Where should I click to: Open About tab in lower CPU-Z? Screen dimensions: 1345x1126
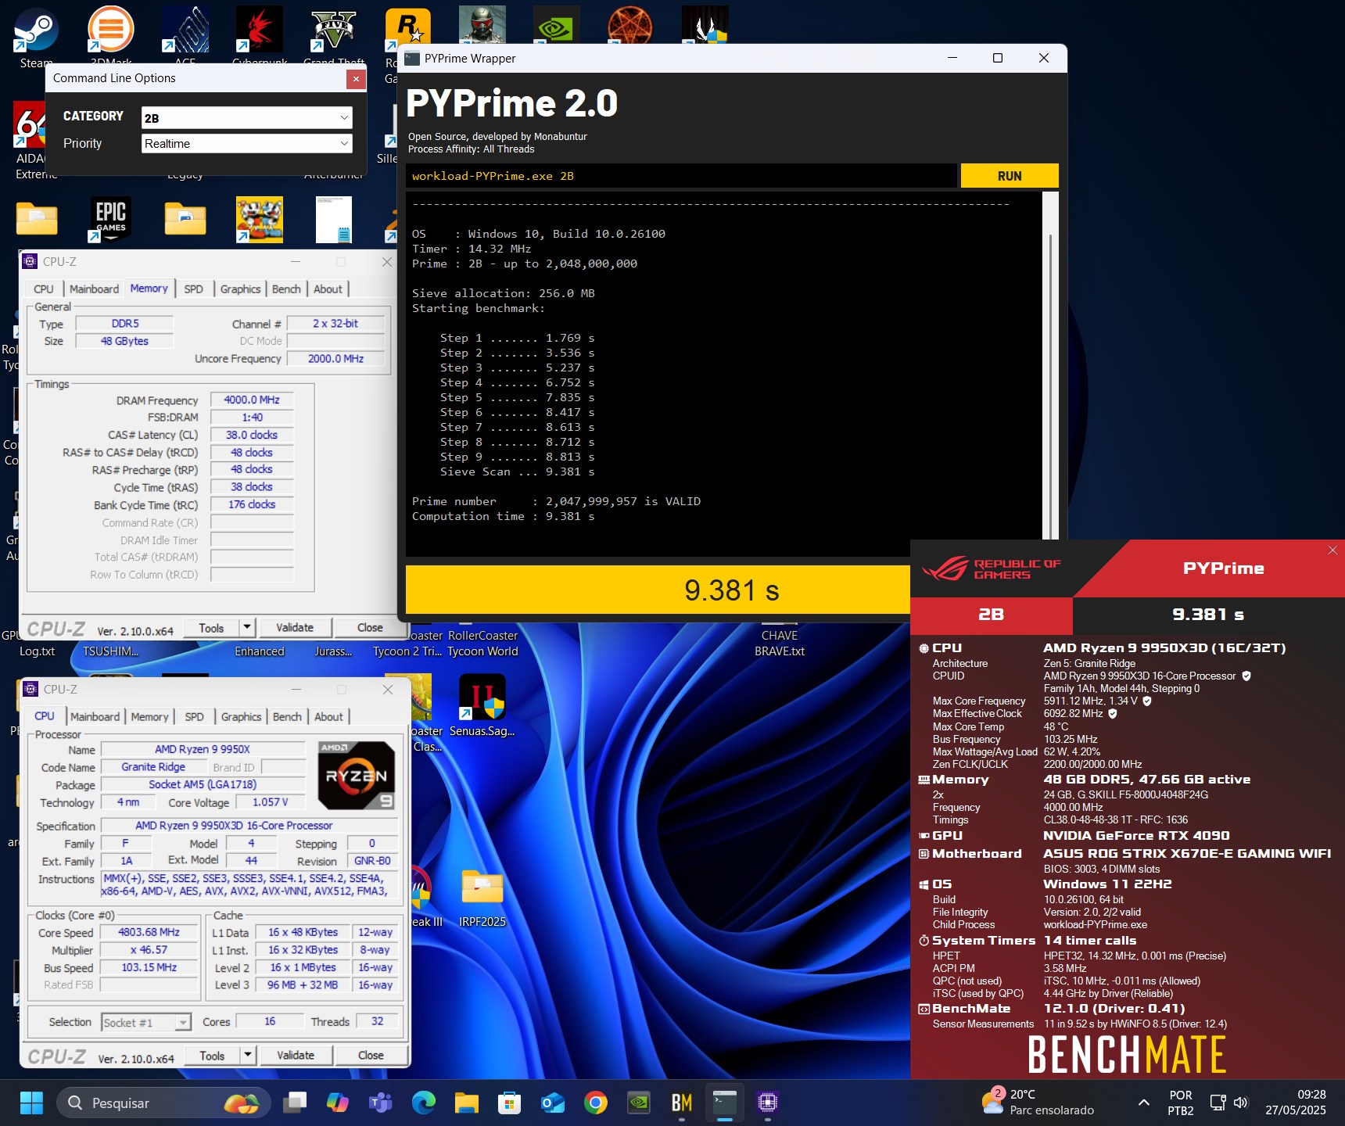click(x=328, y=716)
